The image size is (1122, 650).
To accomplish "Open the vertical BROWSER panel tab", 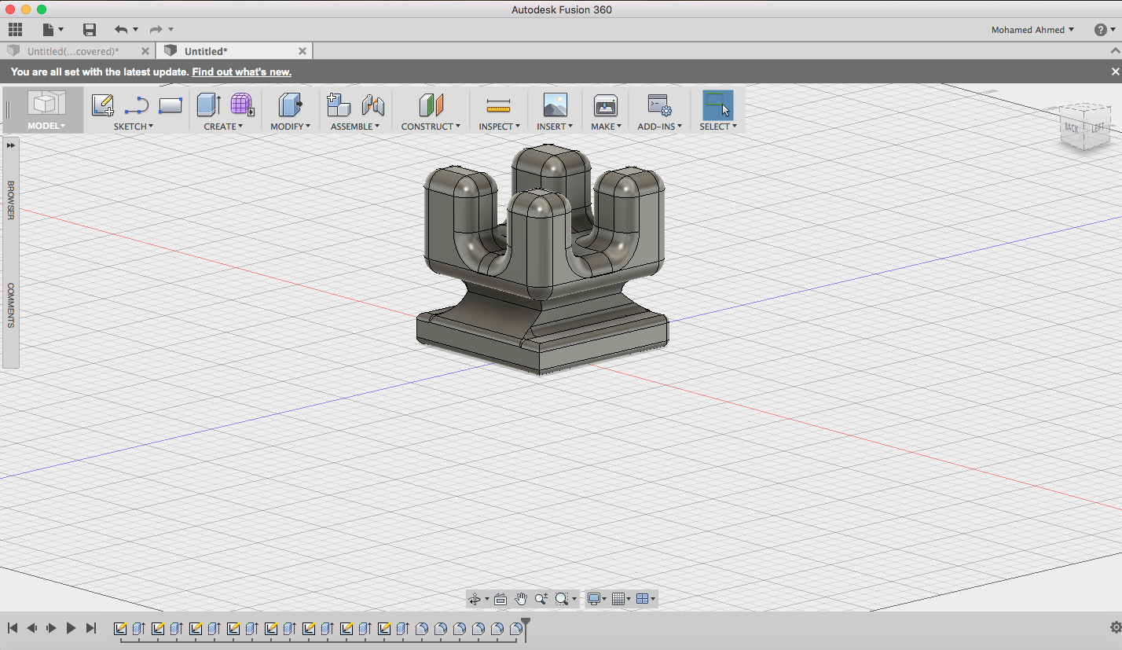I will tap(11, 200).
